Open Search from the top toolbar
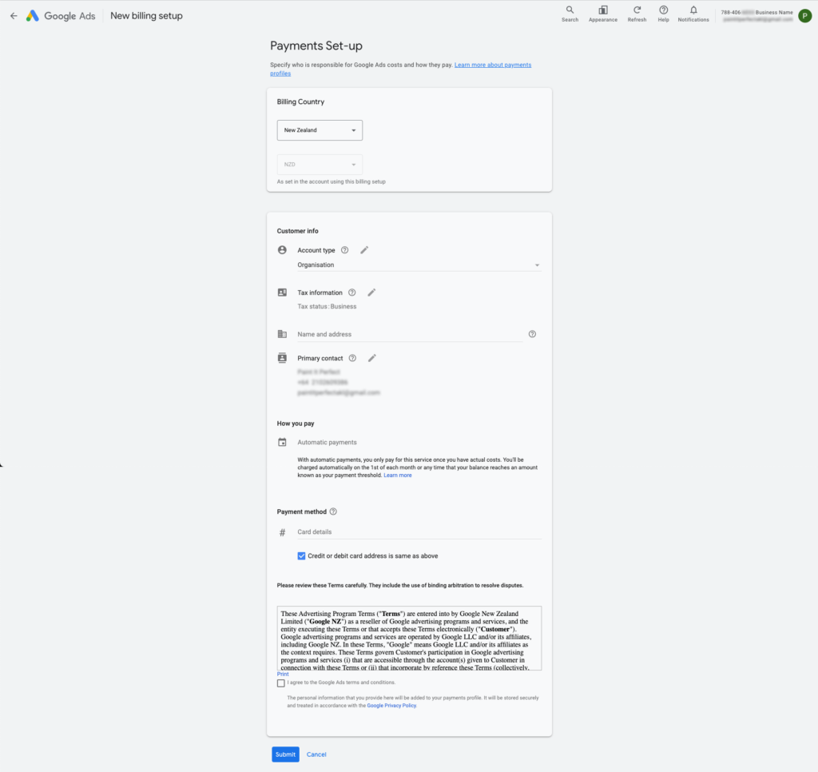 coord(570,10)
